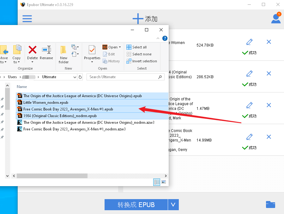Open the output folder icon in Epubor
The image size is (284, 214).
click(271, 205)
